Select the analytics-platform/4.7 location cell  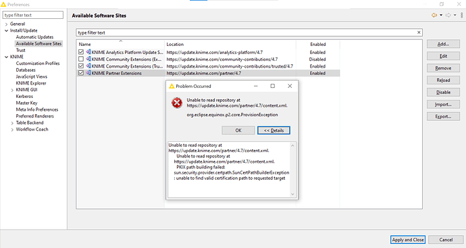click(x=214, y=52)
